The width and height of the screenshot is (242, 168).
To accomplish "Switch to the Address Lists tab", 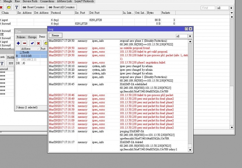I will 64,1.
